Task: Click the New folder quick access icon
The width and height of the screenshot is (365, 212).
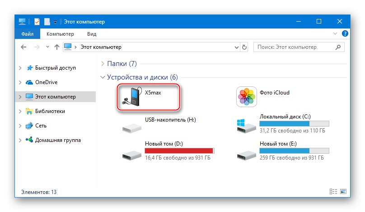Action: tap(47, 22)
